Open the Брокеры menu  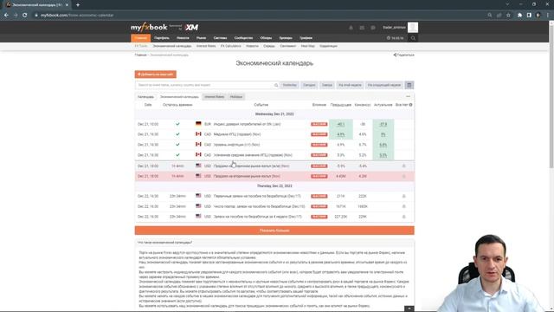[286, 38]
